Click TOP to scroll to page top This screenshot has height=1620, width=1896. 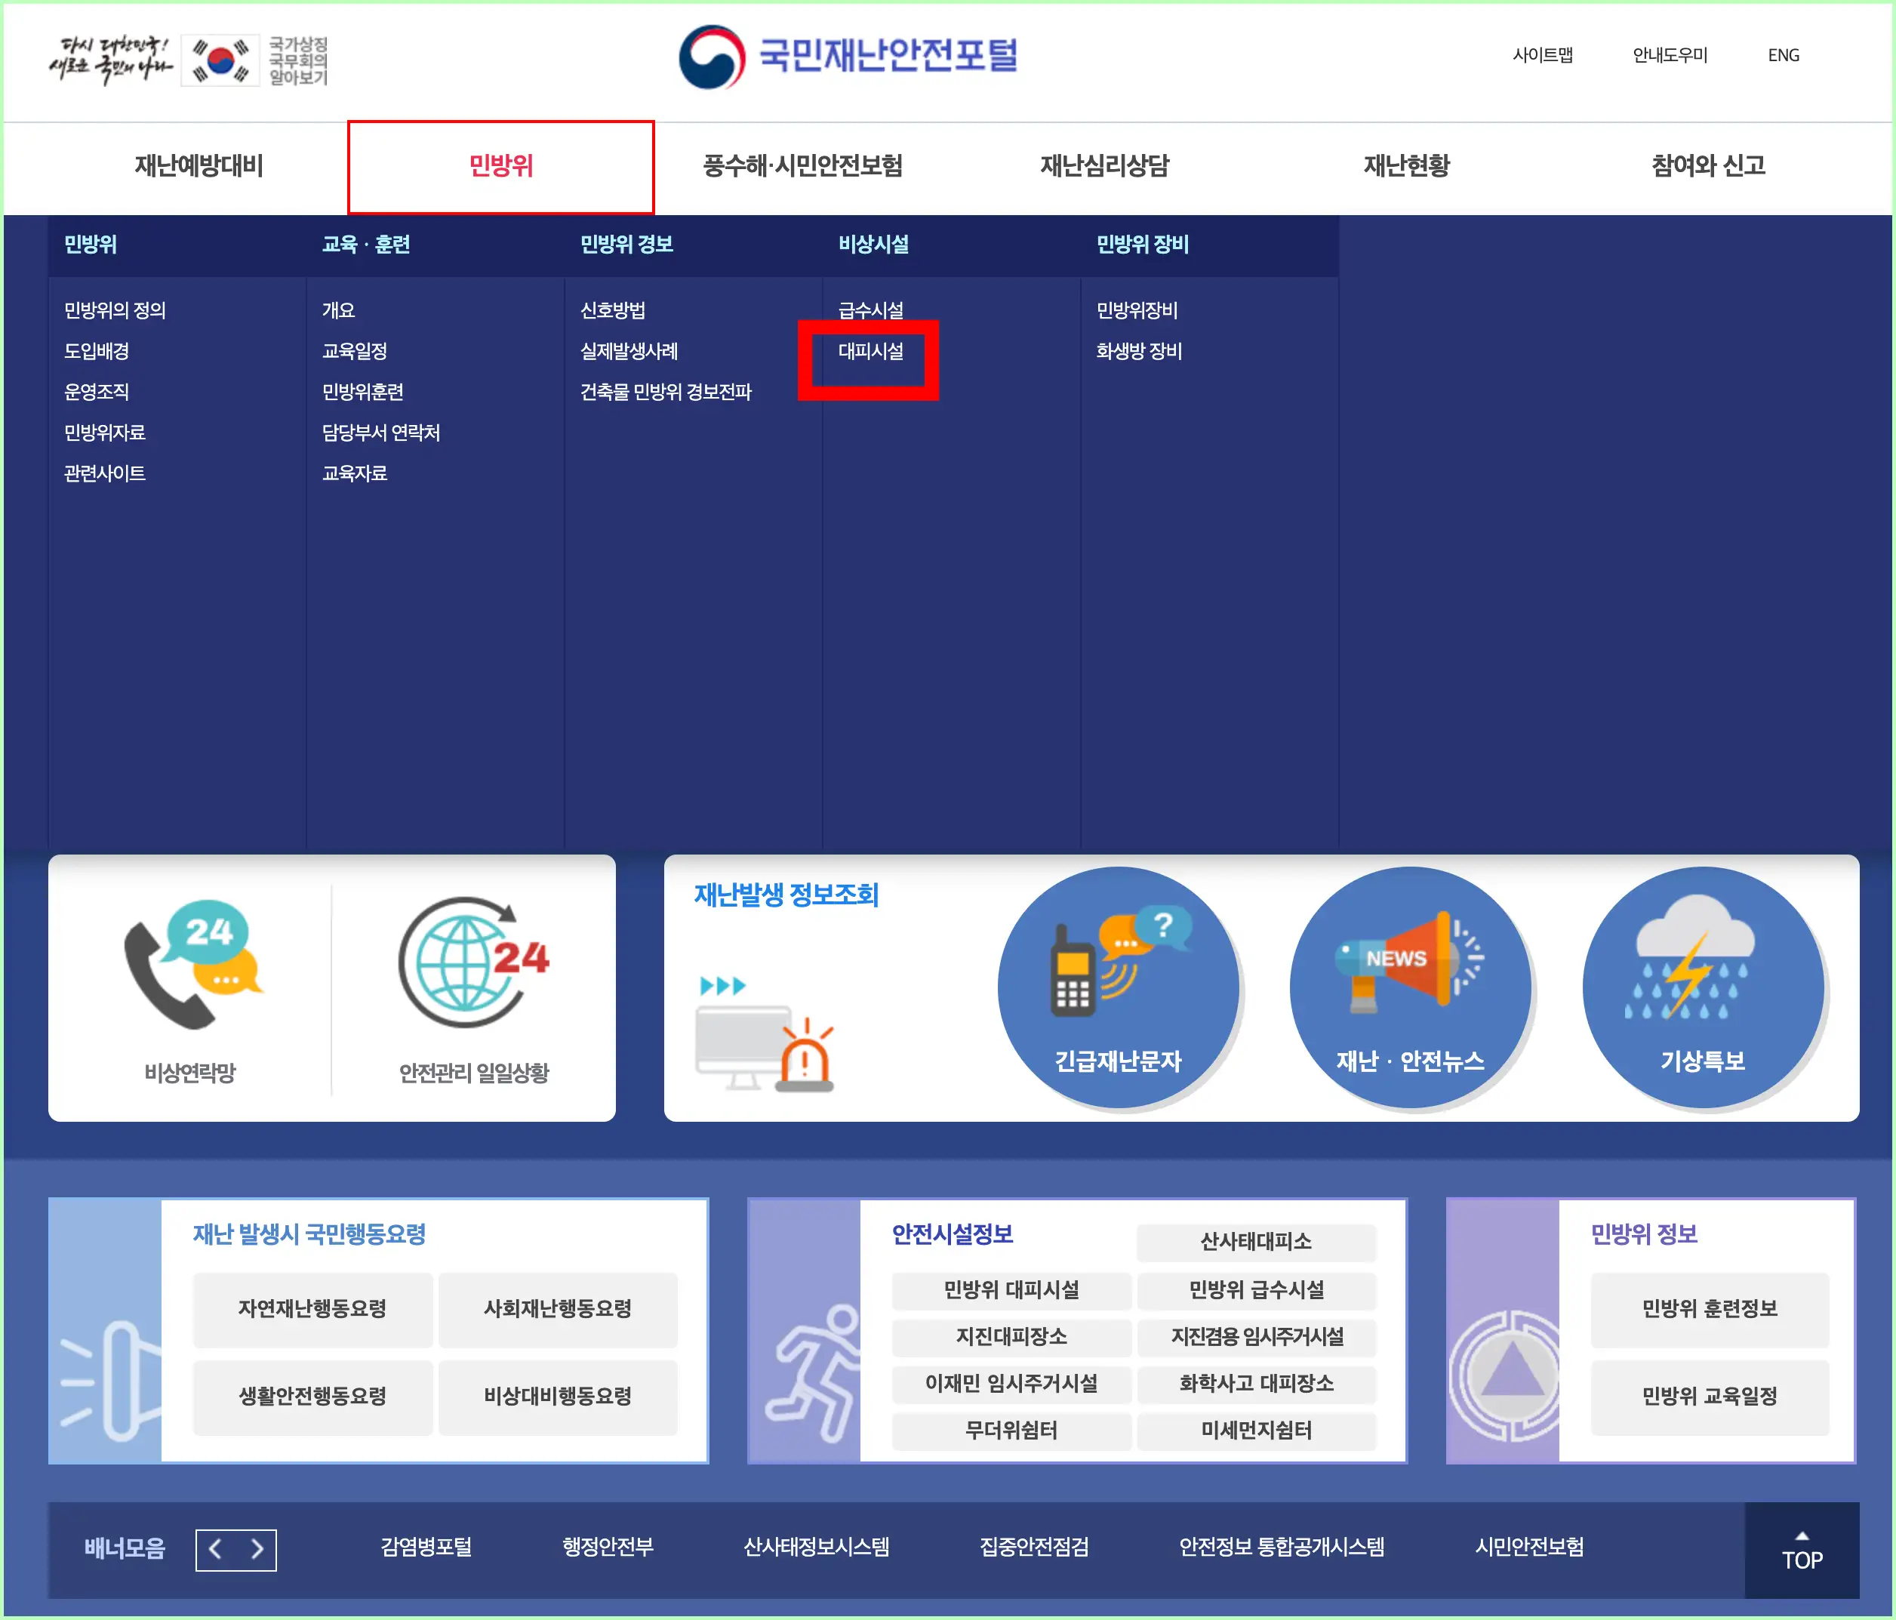(1801, 1556)
